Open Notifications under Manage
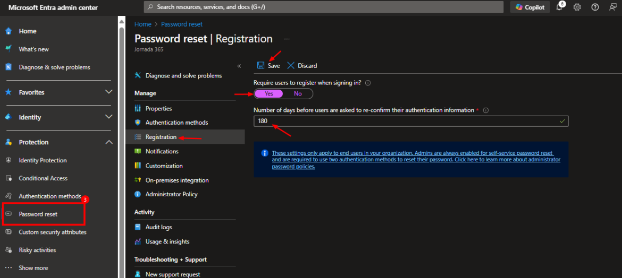 [162, 151]
